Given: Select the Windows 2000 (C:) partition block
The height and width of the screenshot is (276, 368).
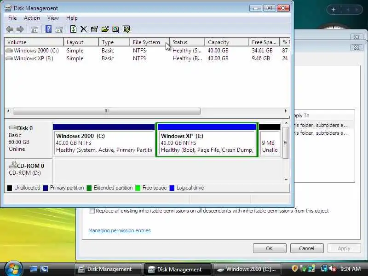Looking at the screenshot, I should pos(104,140).
